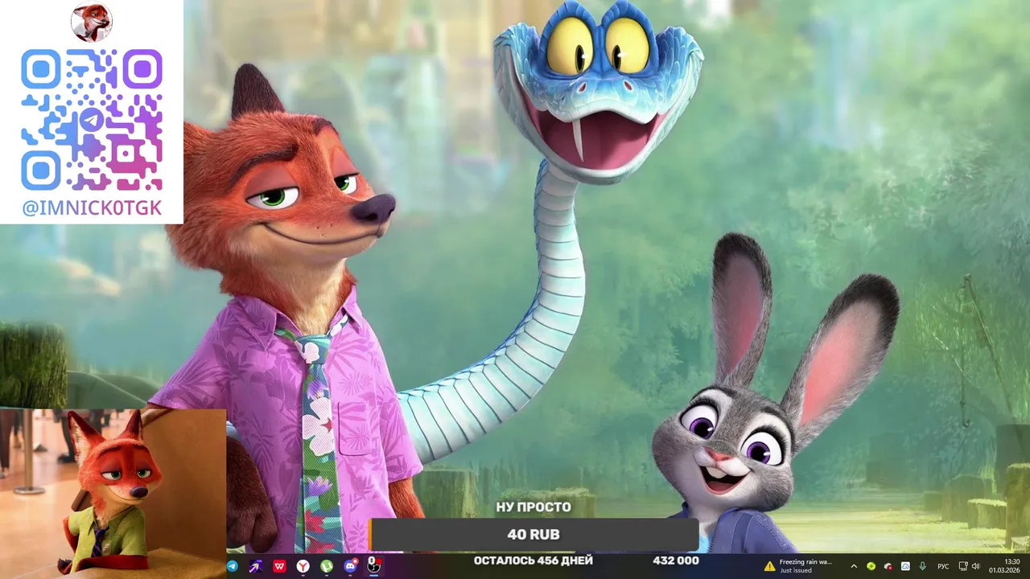Open the blue cloud storage tray icon

pos(905,566)
